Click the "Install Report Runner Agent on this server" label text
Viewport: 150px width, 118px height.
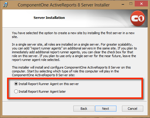point(49,84)
